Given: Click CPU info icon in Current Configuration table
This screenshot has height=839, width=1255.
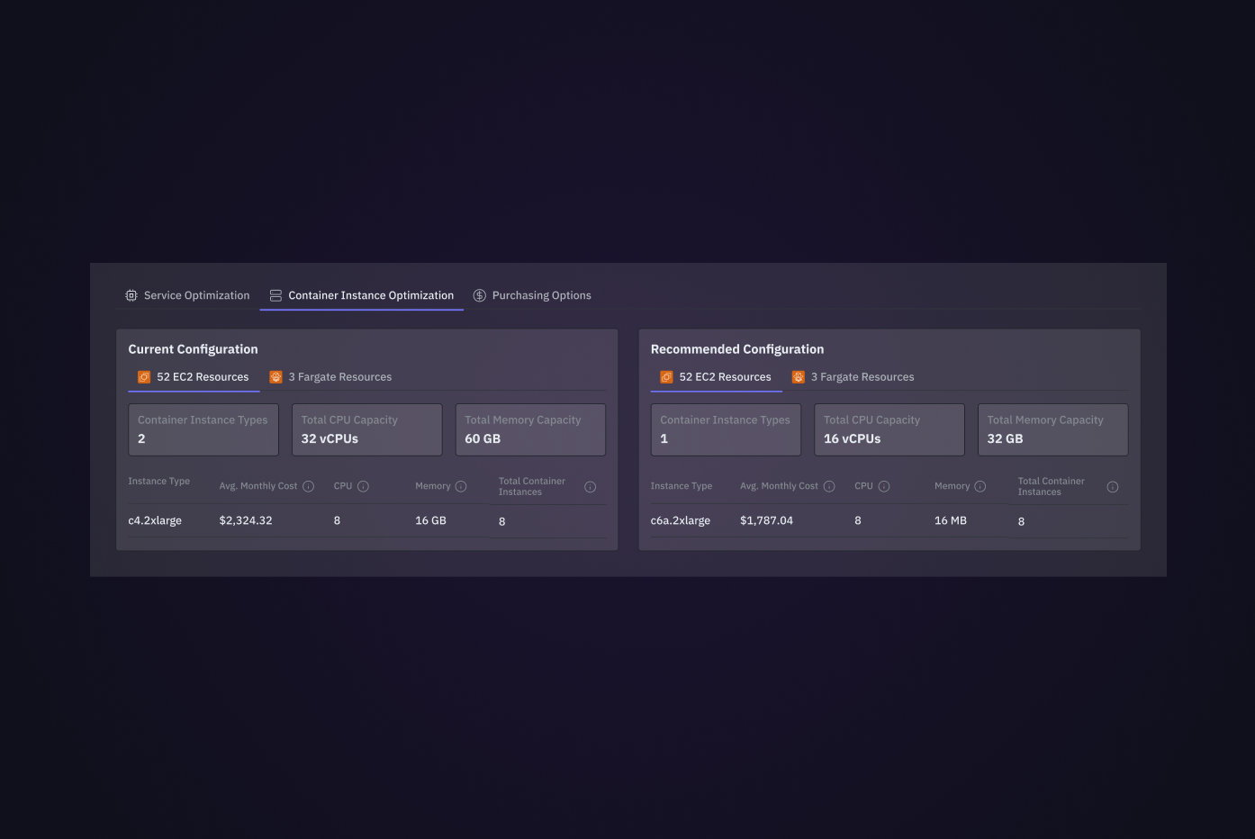Looking at the screenshot, I should (x=363, y=486).
